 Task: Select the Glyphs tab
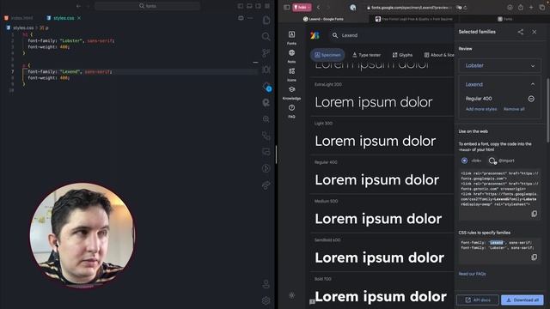(x=402, y=55)
